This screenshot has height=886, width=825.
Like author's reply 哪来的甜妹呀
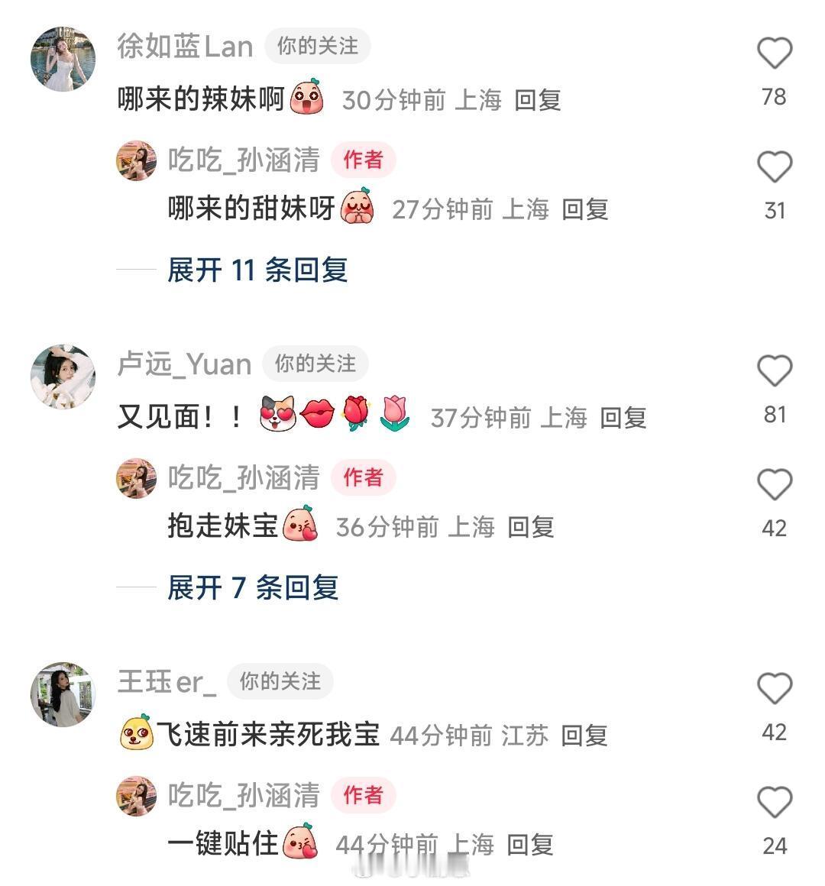click(774, 167)
